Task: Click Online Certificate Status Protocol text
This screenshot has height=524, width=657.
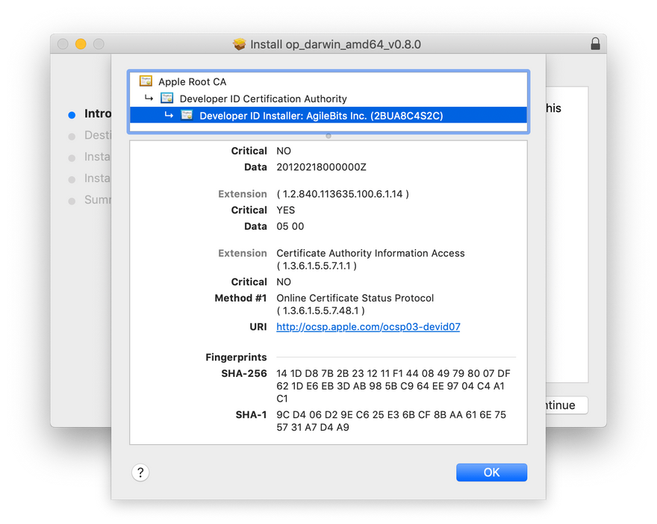Action: [355, 298]
